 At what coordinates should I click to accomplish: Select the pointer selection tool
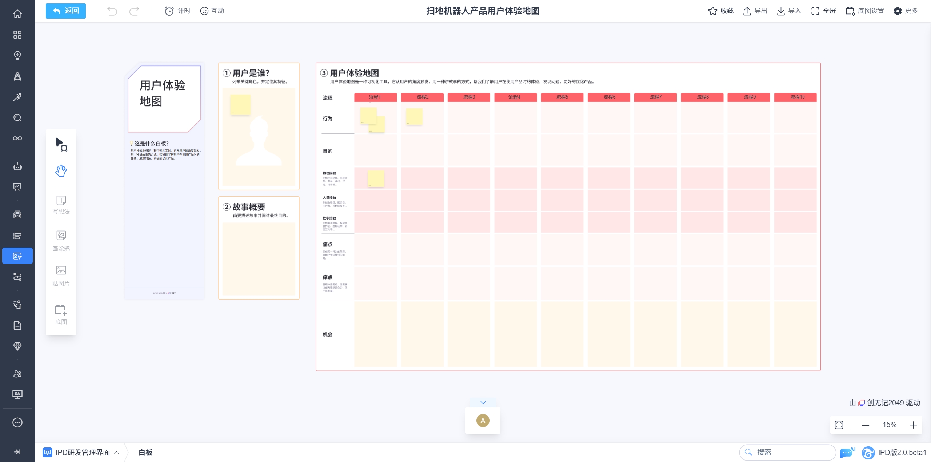(x=61, y=144)
